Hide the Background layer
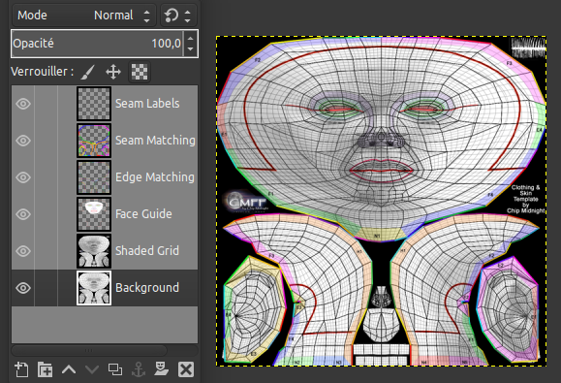 click(23, 288)
